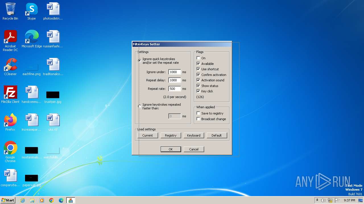The width and height of the screenshot is (364, 204).
Task: Select the traditionalco... document icon
Action: pyautogui.click(x=53, y=67)
